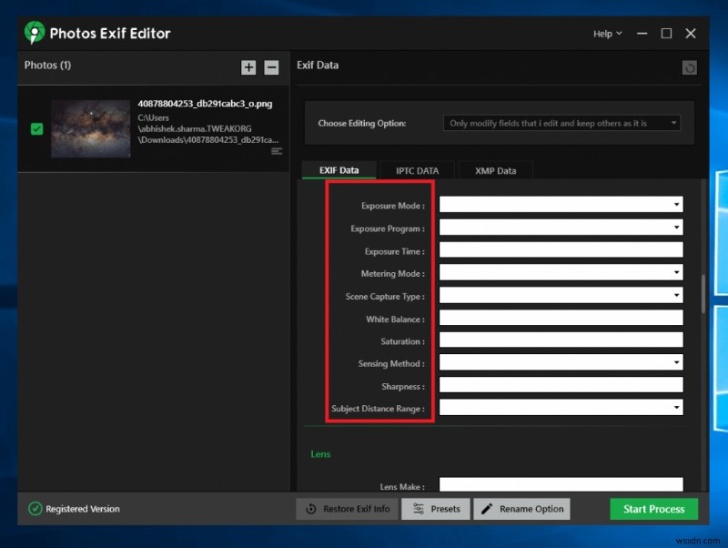Open the Presets panel
The height and width of the screenshot is (548, 728).
[436, 509]
